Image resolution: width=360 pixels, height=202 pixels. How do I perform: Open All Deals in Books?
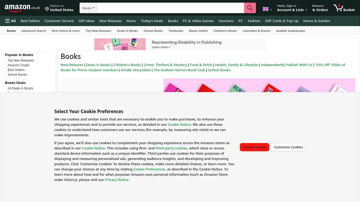(20, 88)
